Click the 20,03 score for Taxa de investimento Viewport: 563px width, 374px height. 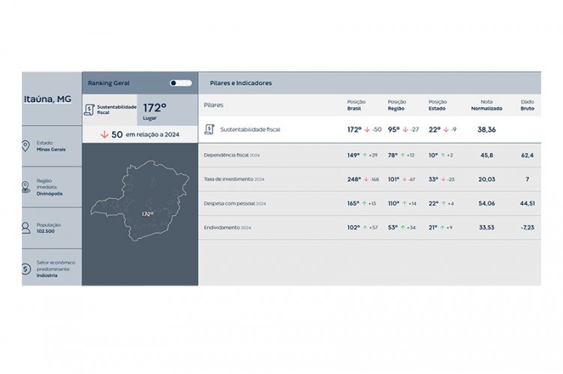point(486,179)
